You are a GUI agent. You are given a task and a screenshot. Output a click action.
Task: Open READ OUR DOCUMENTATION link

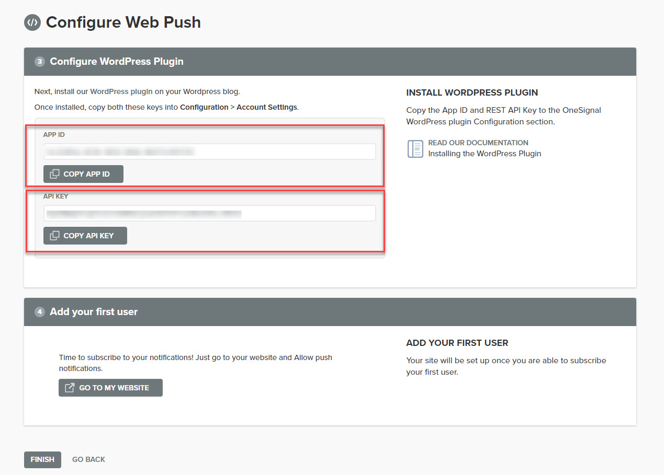point(478,143)
